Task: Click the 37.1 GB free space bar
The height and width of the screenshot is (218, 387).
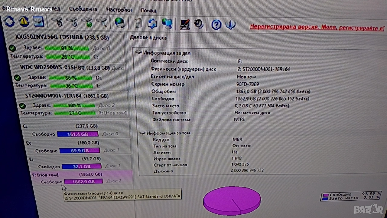Action: click(82, 166)
